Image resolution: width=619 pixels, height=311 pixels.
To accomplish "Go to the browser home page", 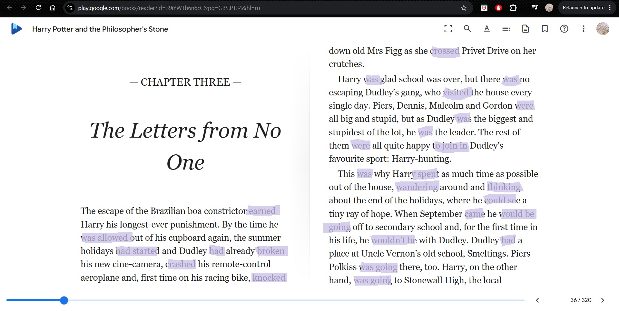I will point(53,8).
